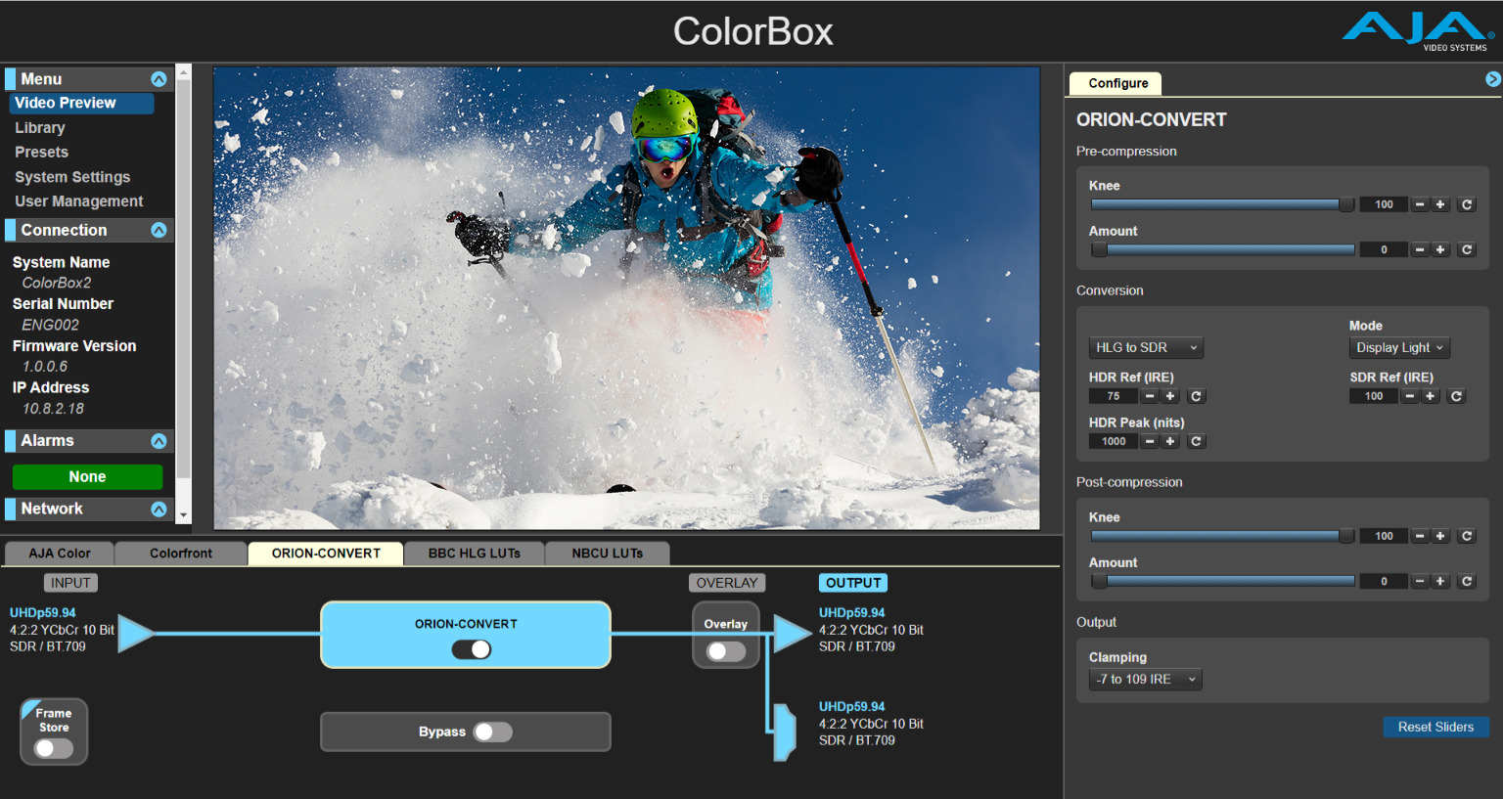Collapse the Configure panel with arrow icon

tap(1492, 79)
